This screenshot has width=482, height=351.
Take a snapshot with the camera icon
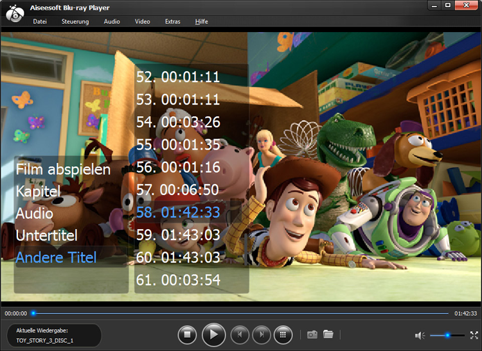(x=312, y=334)
